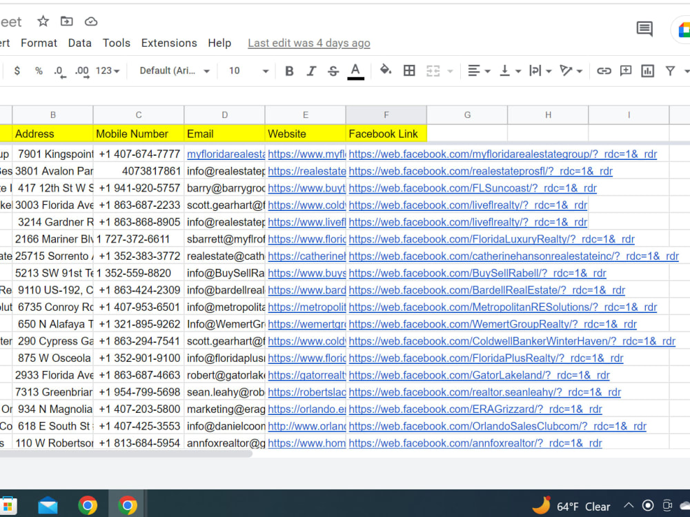The image size is (690, 517).
Task: Select phone cell +1 407-674-7777
Action: (x=139, y=154)
